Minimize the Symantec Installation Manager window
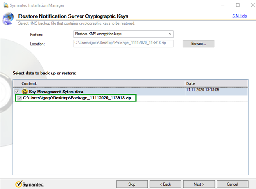This screenshot has width=256, height=189. click(223, 5)
